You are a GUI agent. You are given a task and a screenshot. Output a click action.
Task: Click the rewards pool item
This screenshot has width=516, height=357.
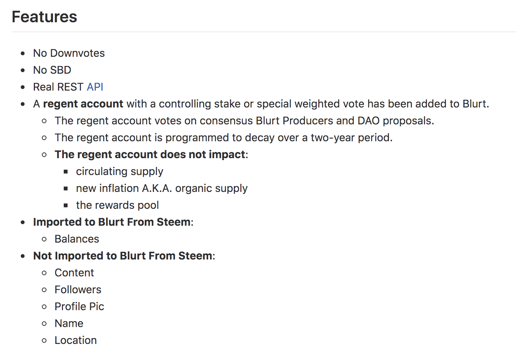coord(117,205)
